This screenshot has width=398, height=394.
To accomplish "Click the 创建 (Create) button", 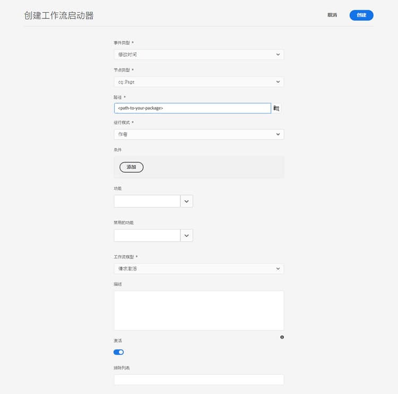I will click(361, 15).
